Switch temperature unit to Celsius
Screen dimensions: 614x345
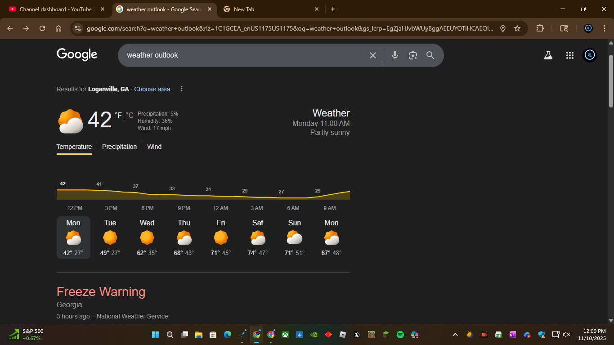[x=130, y=116]
